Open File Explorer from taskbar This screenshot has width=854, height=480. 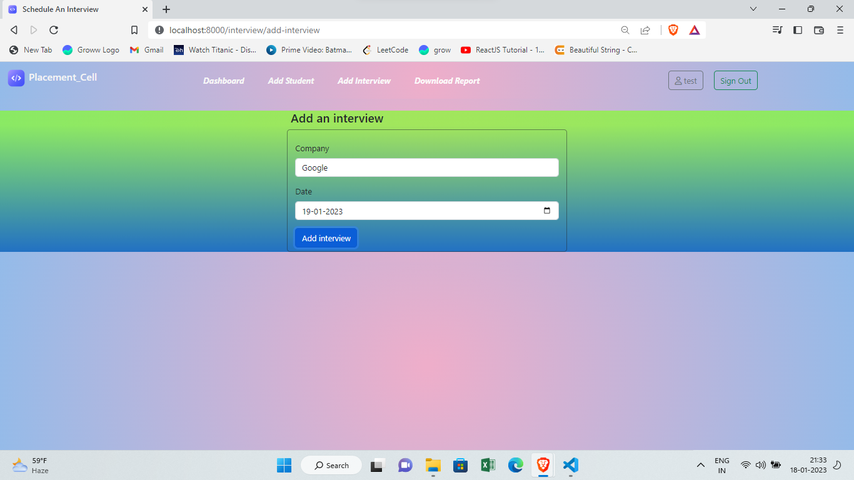pos(433,465)
